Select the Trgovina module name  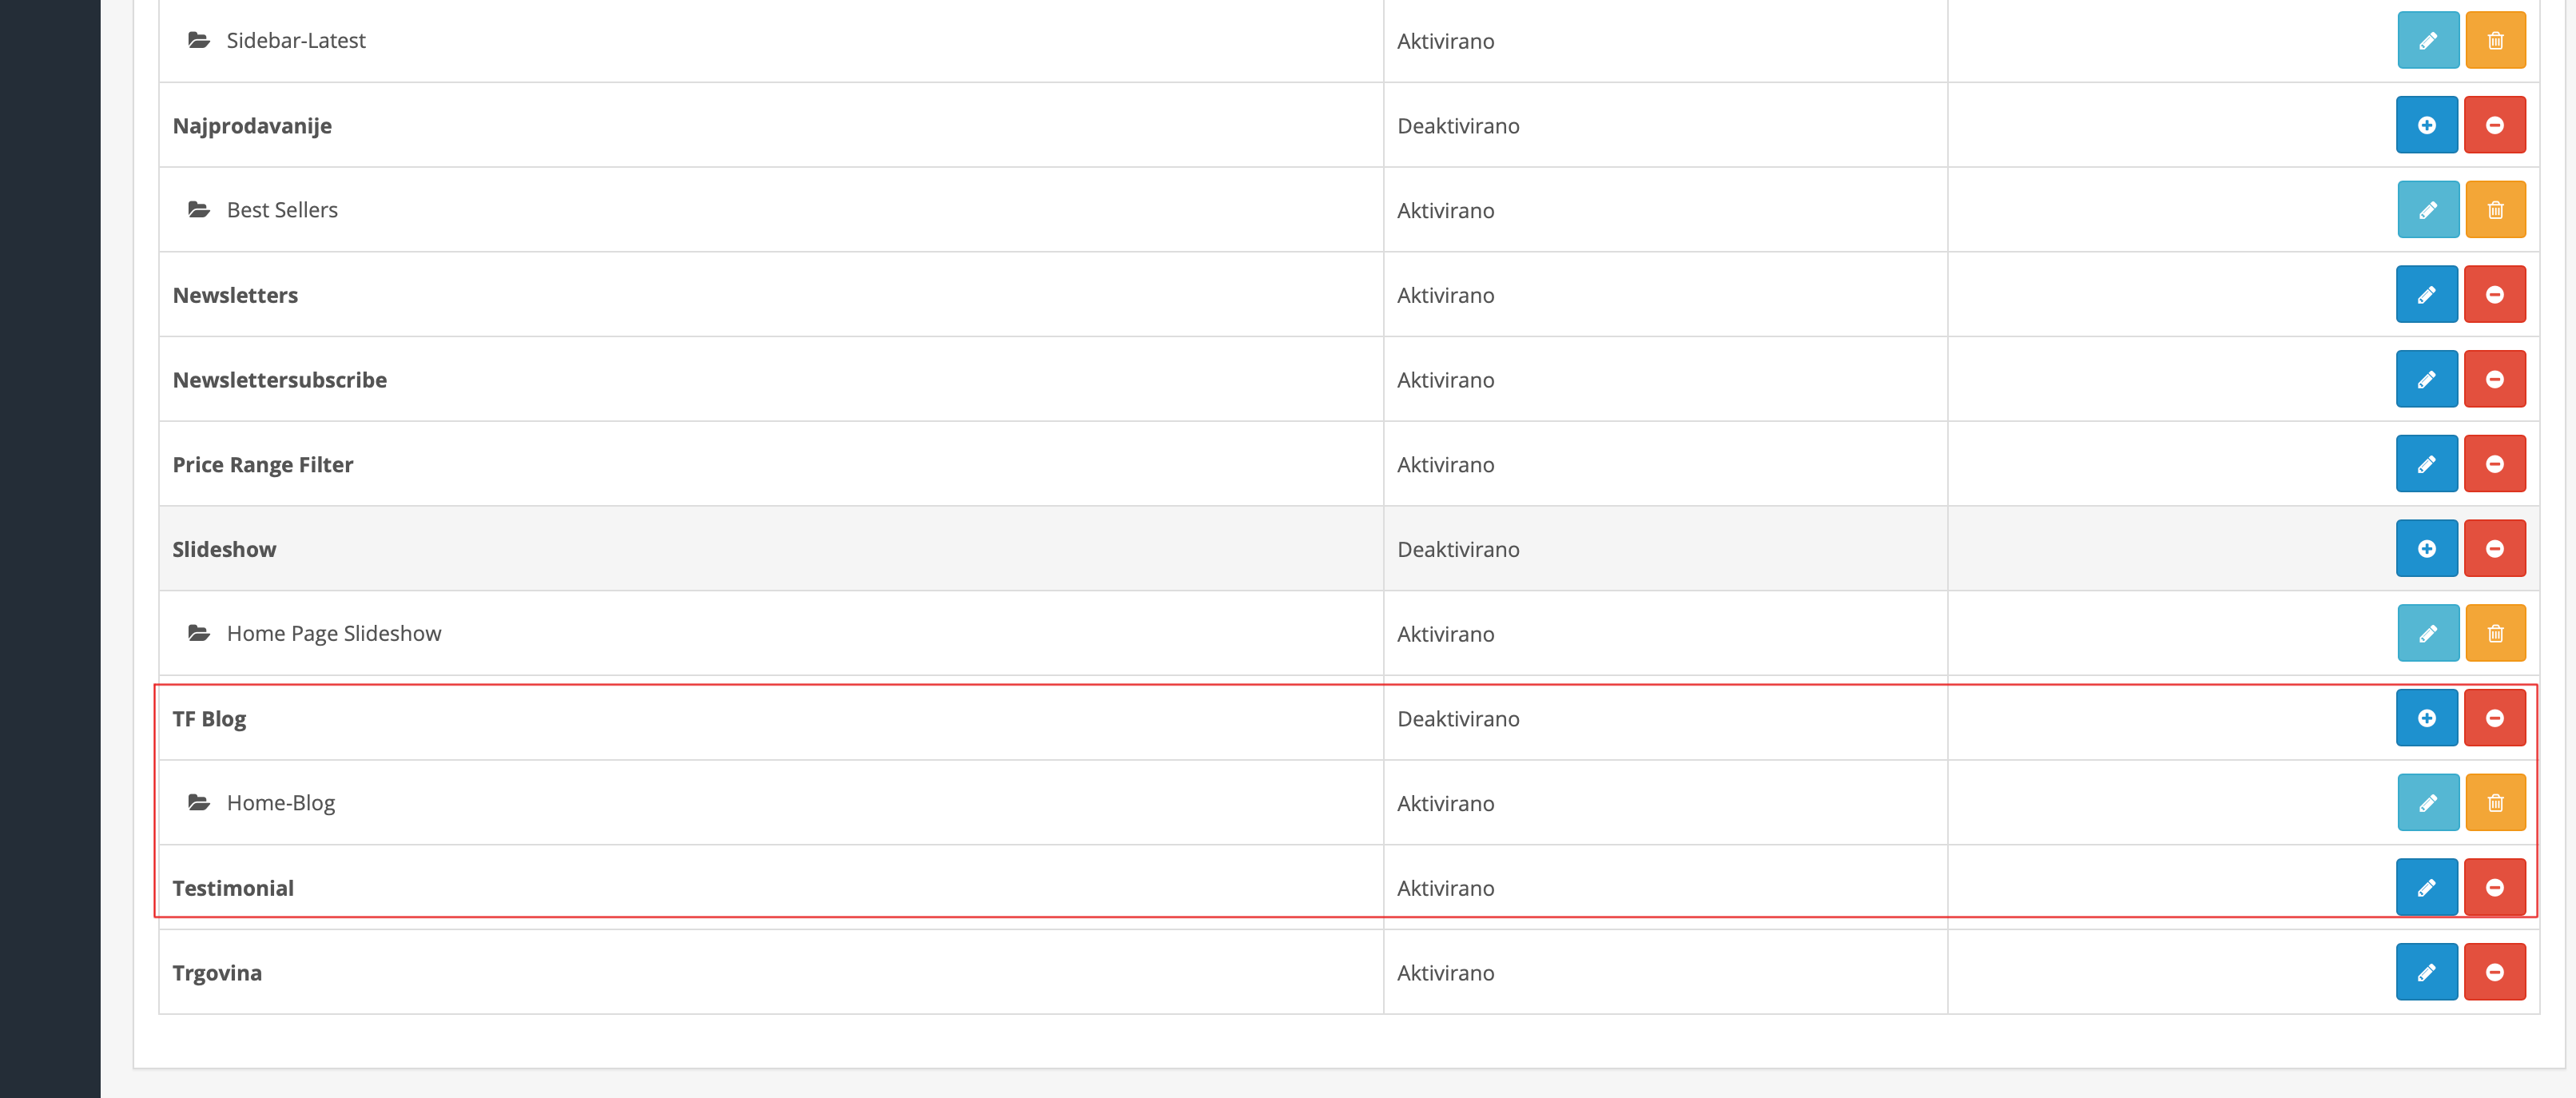(217, 973)
